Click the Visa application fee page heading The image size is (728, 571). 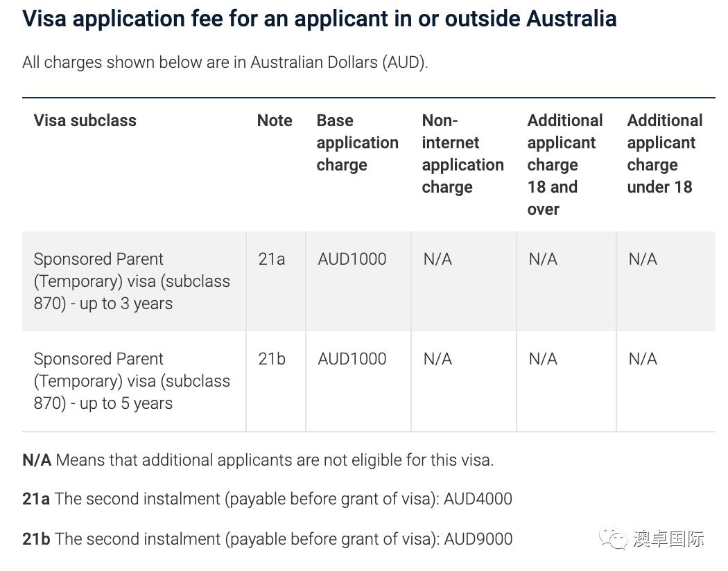(x=319, y=19)
